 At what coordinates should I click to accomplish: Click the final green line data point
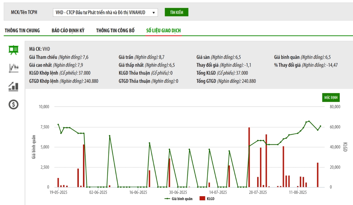pyautogui.click(x=320, y=126)
